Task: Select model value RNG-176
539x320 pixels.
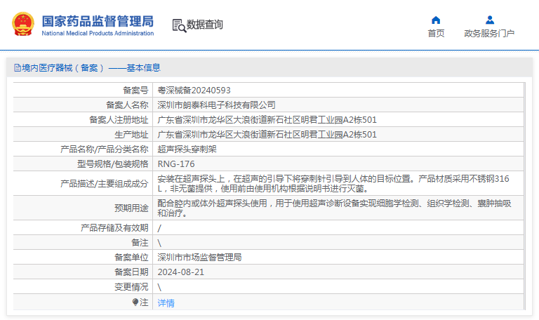Action: (176, 164)
